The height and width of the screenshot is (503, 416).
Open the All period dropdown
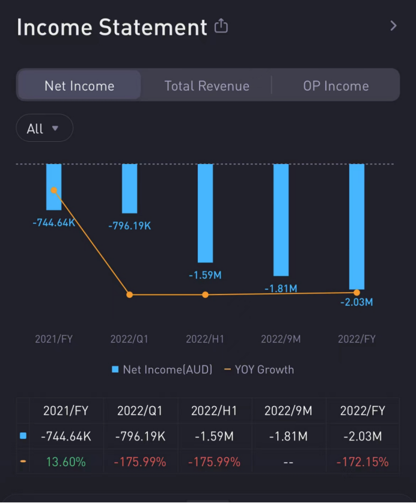(x=44, y=128)
